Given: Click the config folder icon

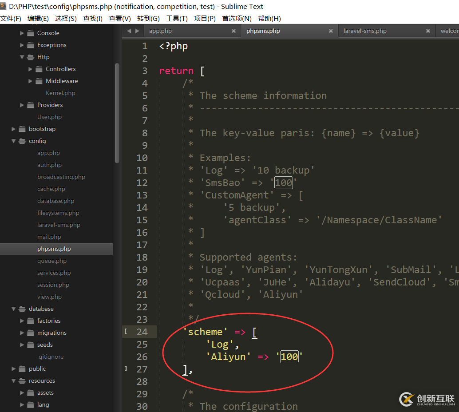Looking at the screenshot, I should click(22, 141).
